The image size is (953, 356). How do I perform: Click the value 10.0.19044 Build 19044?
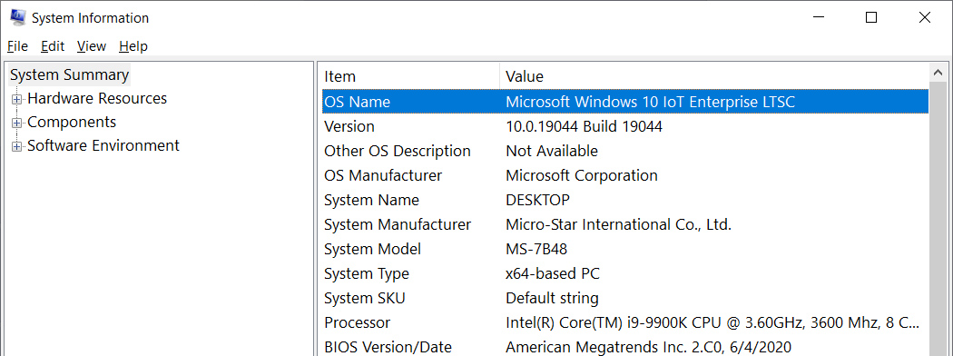(585, 126)
